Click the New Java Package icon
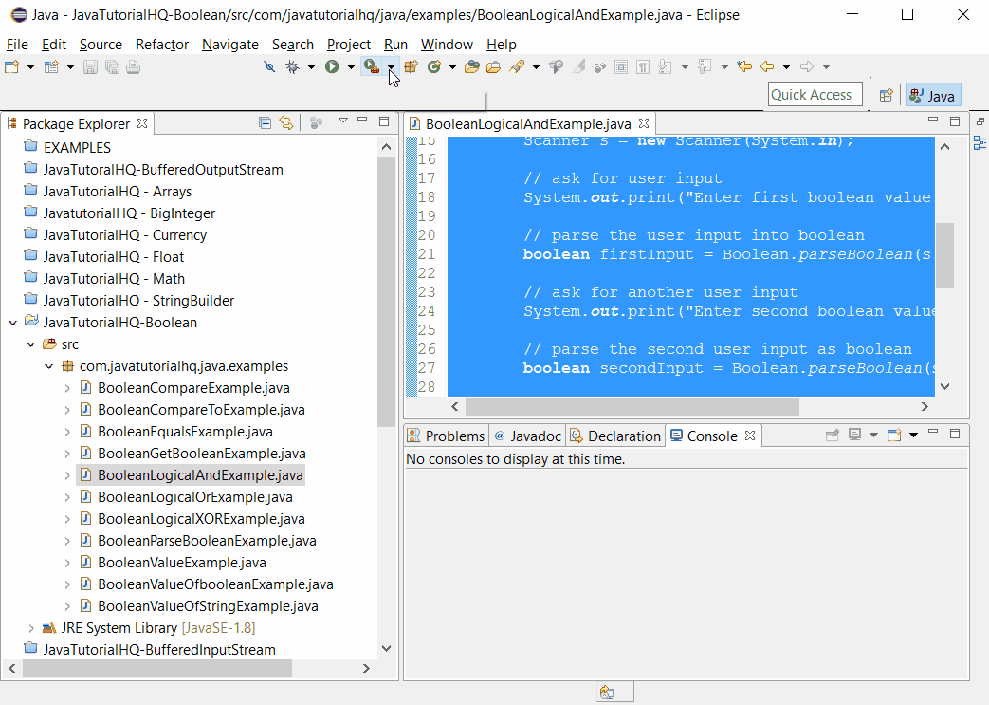This screenshot has width=989, height=705. pos(412,66)
